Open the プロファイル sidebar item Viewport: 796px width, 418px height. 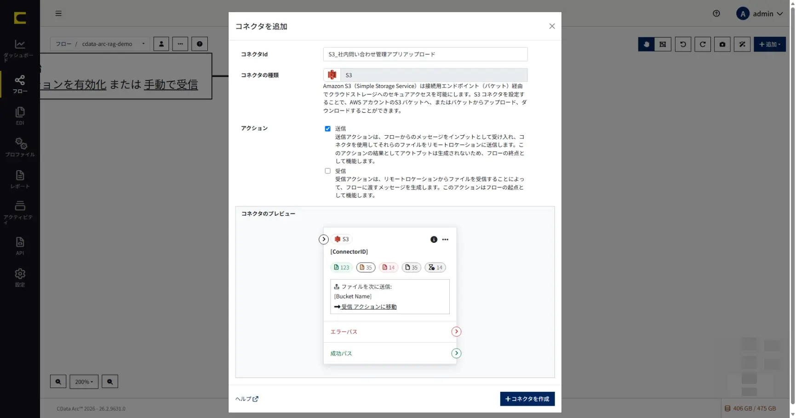20,147
